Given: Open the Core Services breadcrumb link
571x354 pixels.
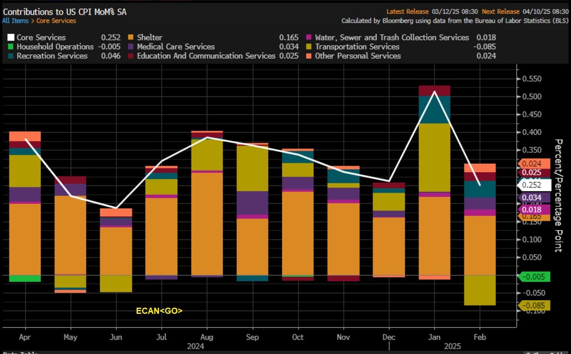Looking at the screenshot, I should point(56,21).
